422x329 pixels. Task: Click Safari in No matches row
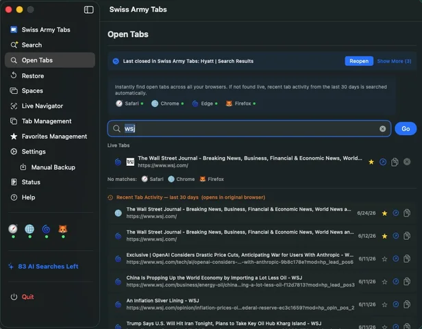(153, 179)
